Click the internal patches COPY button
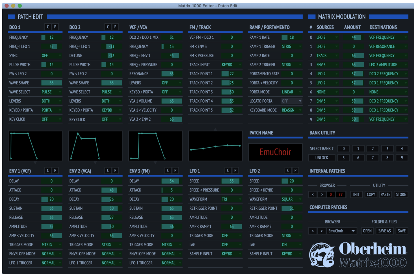417x277 pixels. click(371, 195)
